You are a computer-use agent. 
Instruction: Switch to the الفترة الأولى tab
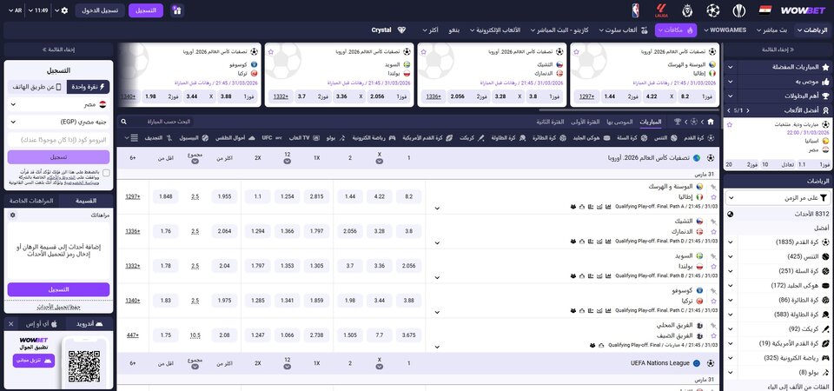coord(586,122)
